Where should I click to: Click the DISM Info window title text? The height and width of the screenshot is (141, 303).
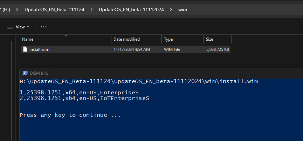click(40, 73)
